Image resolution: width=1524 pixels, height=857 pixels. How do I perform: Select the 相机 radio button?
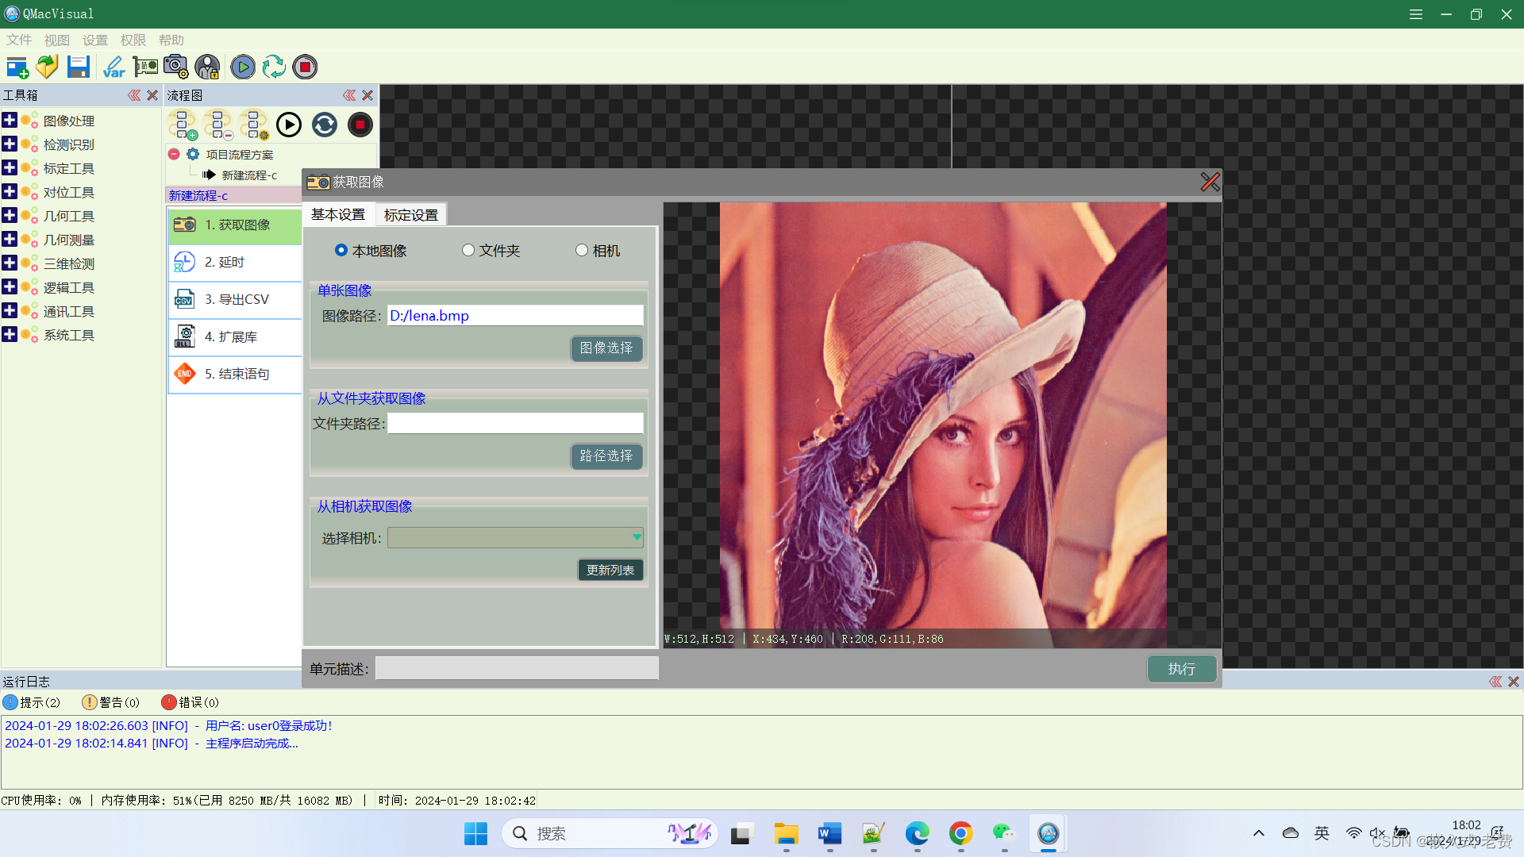582,250
